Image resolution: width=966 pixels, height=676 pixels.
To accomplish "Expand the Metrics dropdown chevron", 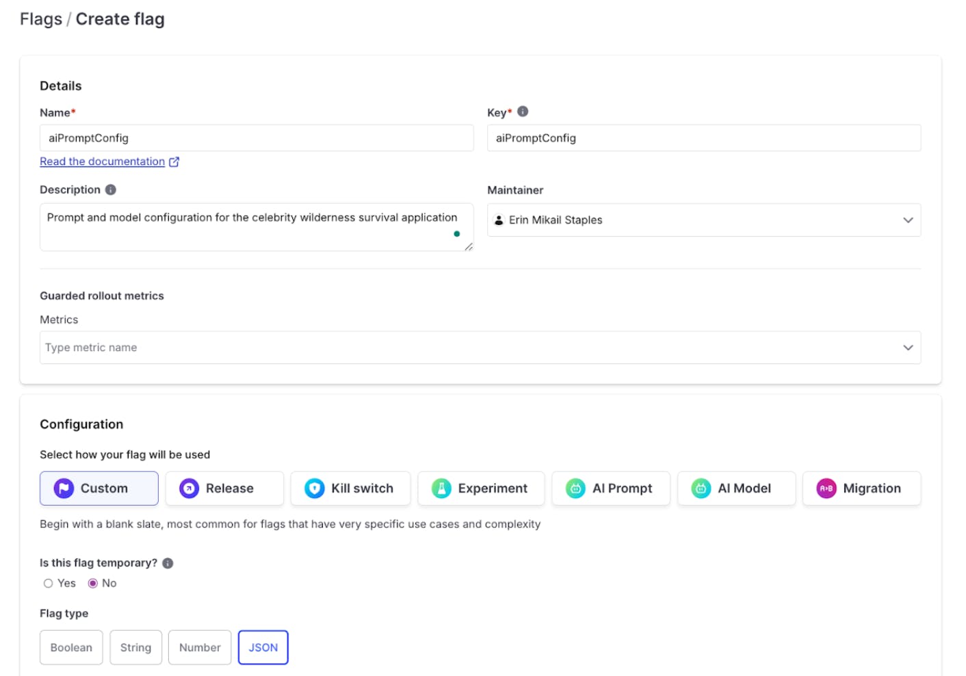I will pyautogui.click(x=908, y=348).
